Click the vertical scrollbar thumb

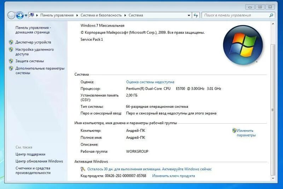tap(273, 110)
